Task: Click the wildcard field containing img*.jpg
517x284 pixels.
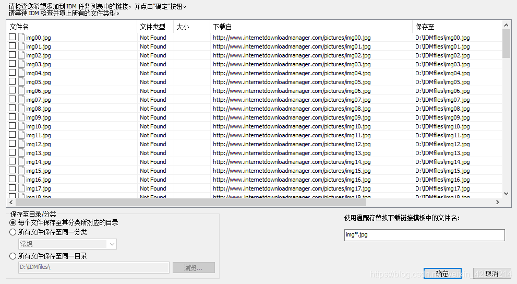Action: click(424, 235)
